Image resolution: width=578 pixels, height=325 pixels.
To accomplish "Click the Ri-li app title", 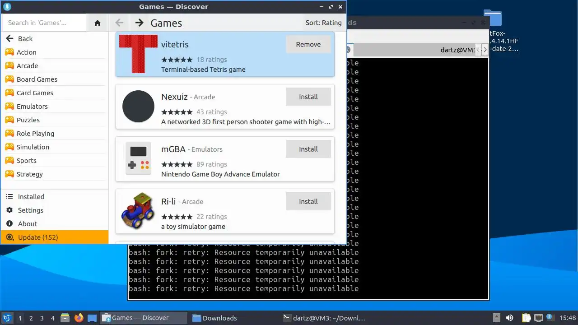I will pyautogui.click(x=169, y=201).
